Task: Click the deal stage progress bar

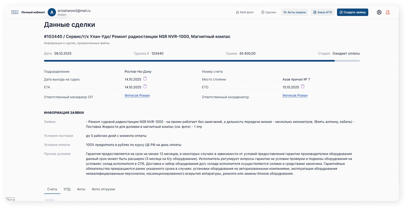Action: click(x=202, y=61)
